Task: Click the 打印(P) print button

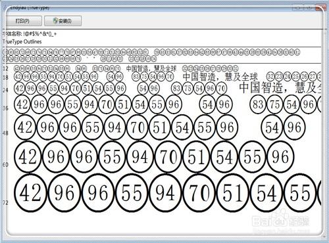Action: click(22, 21)
